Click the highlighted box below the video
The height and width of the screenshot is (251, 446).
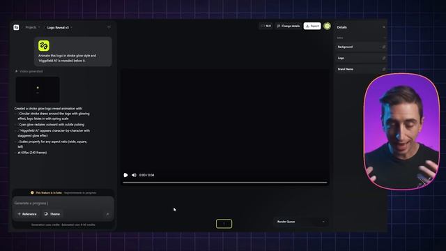(224, 224)
